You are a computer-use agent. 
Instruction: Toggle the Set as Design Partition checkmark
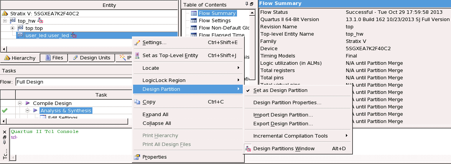[248, 90]
